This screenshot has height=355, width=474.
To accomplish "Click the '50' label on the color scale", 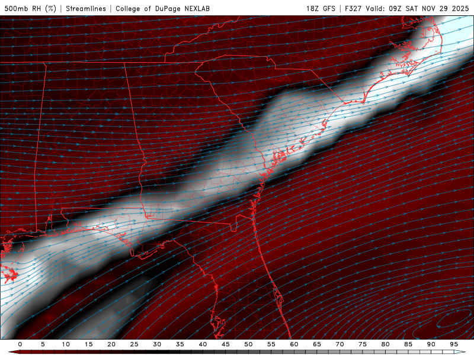I will coord(248,344).
